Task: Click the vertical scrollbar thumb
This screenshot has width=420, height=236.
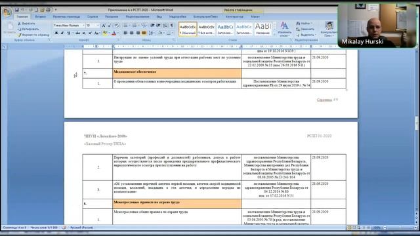Action: 417,123
